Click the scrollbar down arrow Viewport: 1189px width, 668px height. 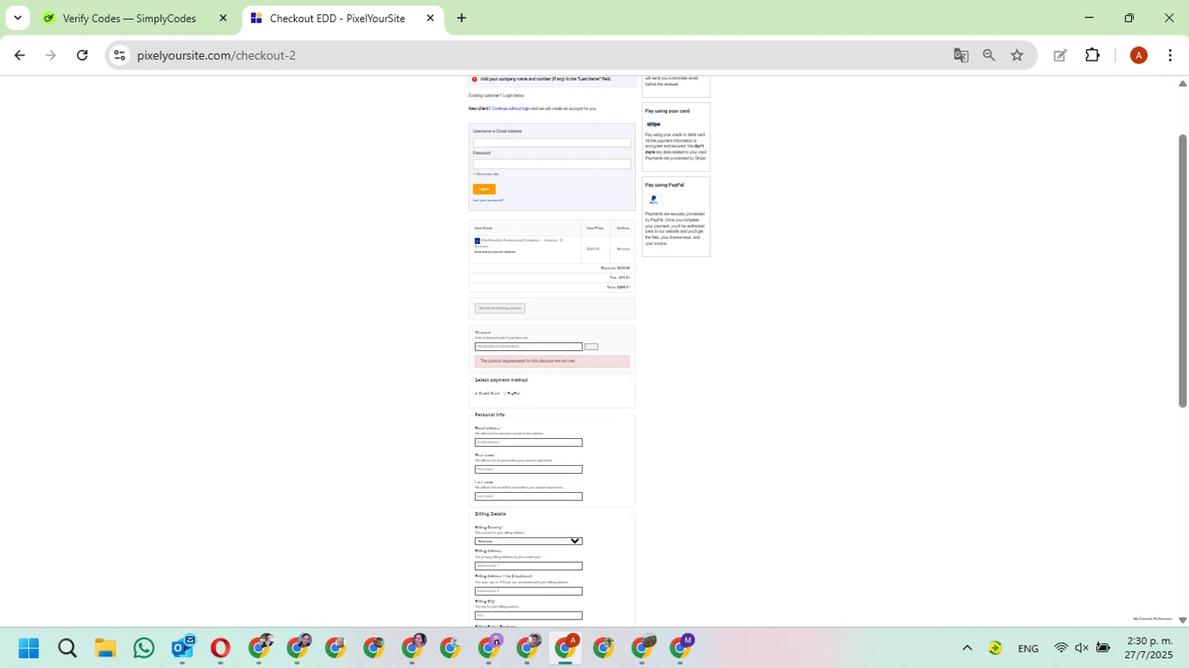coord(1183,620)
